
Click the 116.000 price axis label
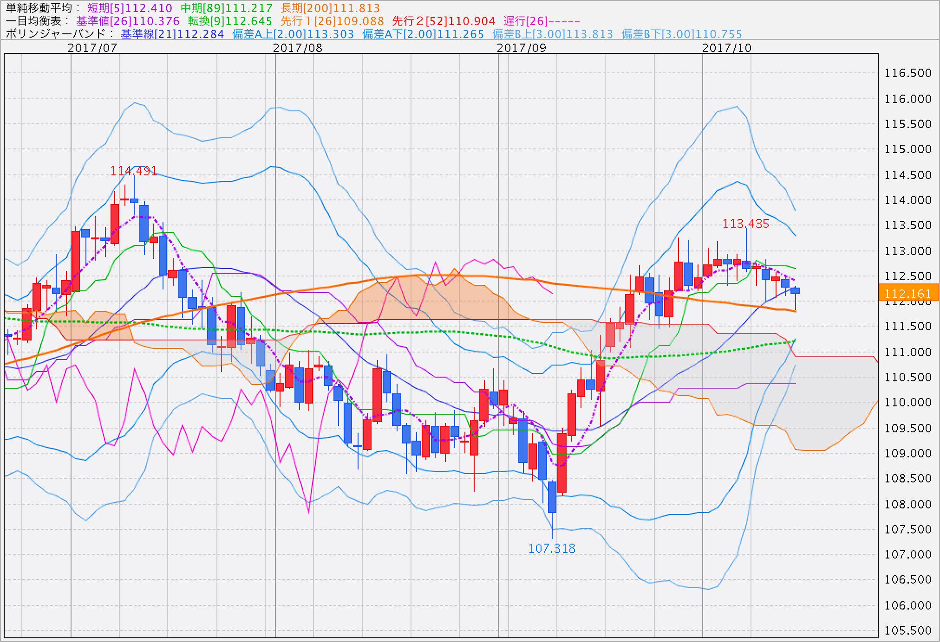point(908,99)
